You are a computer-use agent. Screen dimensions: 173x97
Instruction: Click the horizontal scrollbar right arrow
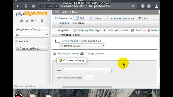point(157,87)
